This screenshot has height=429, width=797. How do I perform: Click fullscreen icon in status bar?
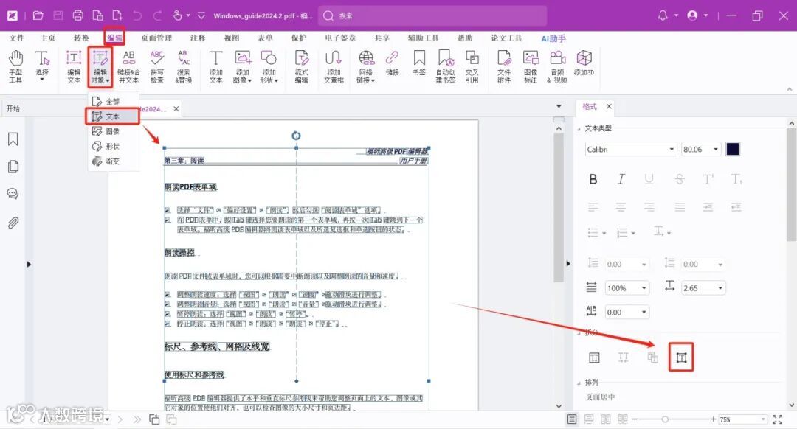(x=778, y=419)
